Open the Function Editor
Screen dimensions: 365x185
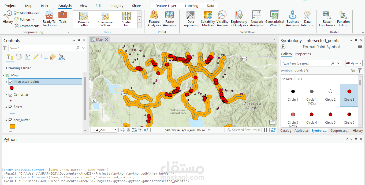pyautogui.click(x=343, y=19)
